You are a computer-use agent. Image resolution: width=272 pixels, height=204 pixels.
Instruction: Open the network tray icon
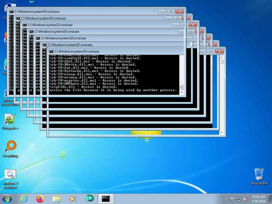[239, 199]
